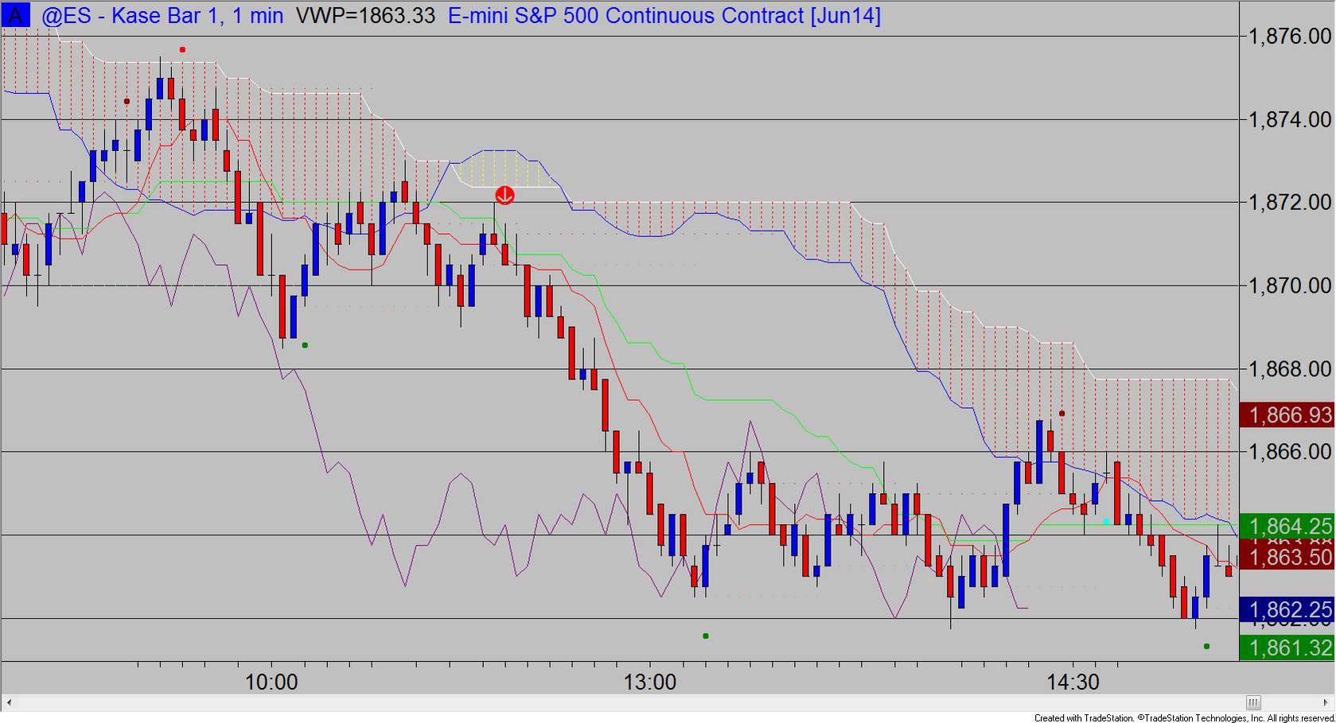Image resolution: width=1336 pixels, height=723 pixels.
Task: Select the dark red 1,866.93 price marker
Action: click(x=1287, y=415)
